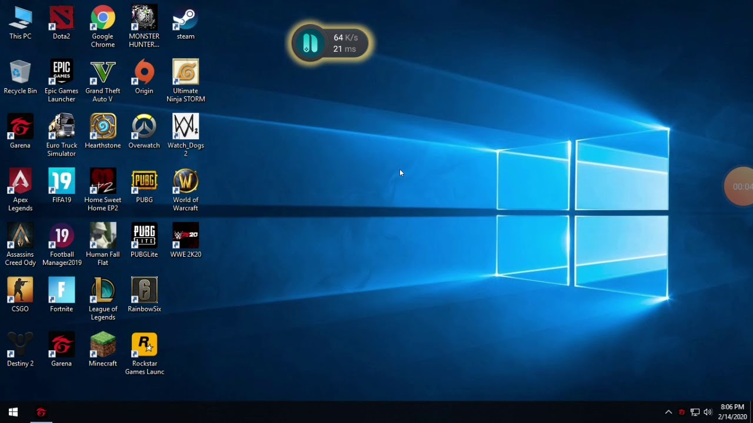Select the Overwatch shortcut icon

(x=144, y=132)
